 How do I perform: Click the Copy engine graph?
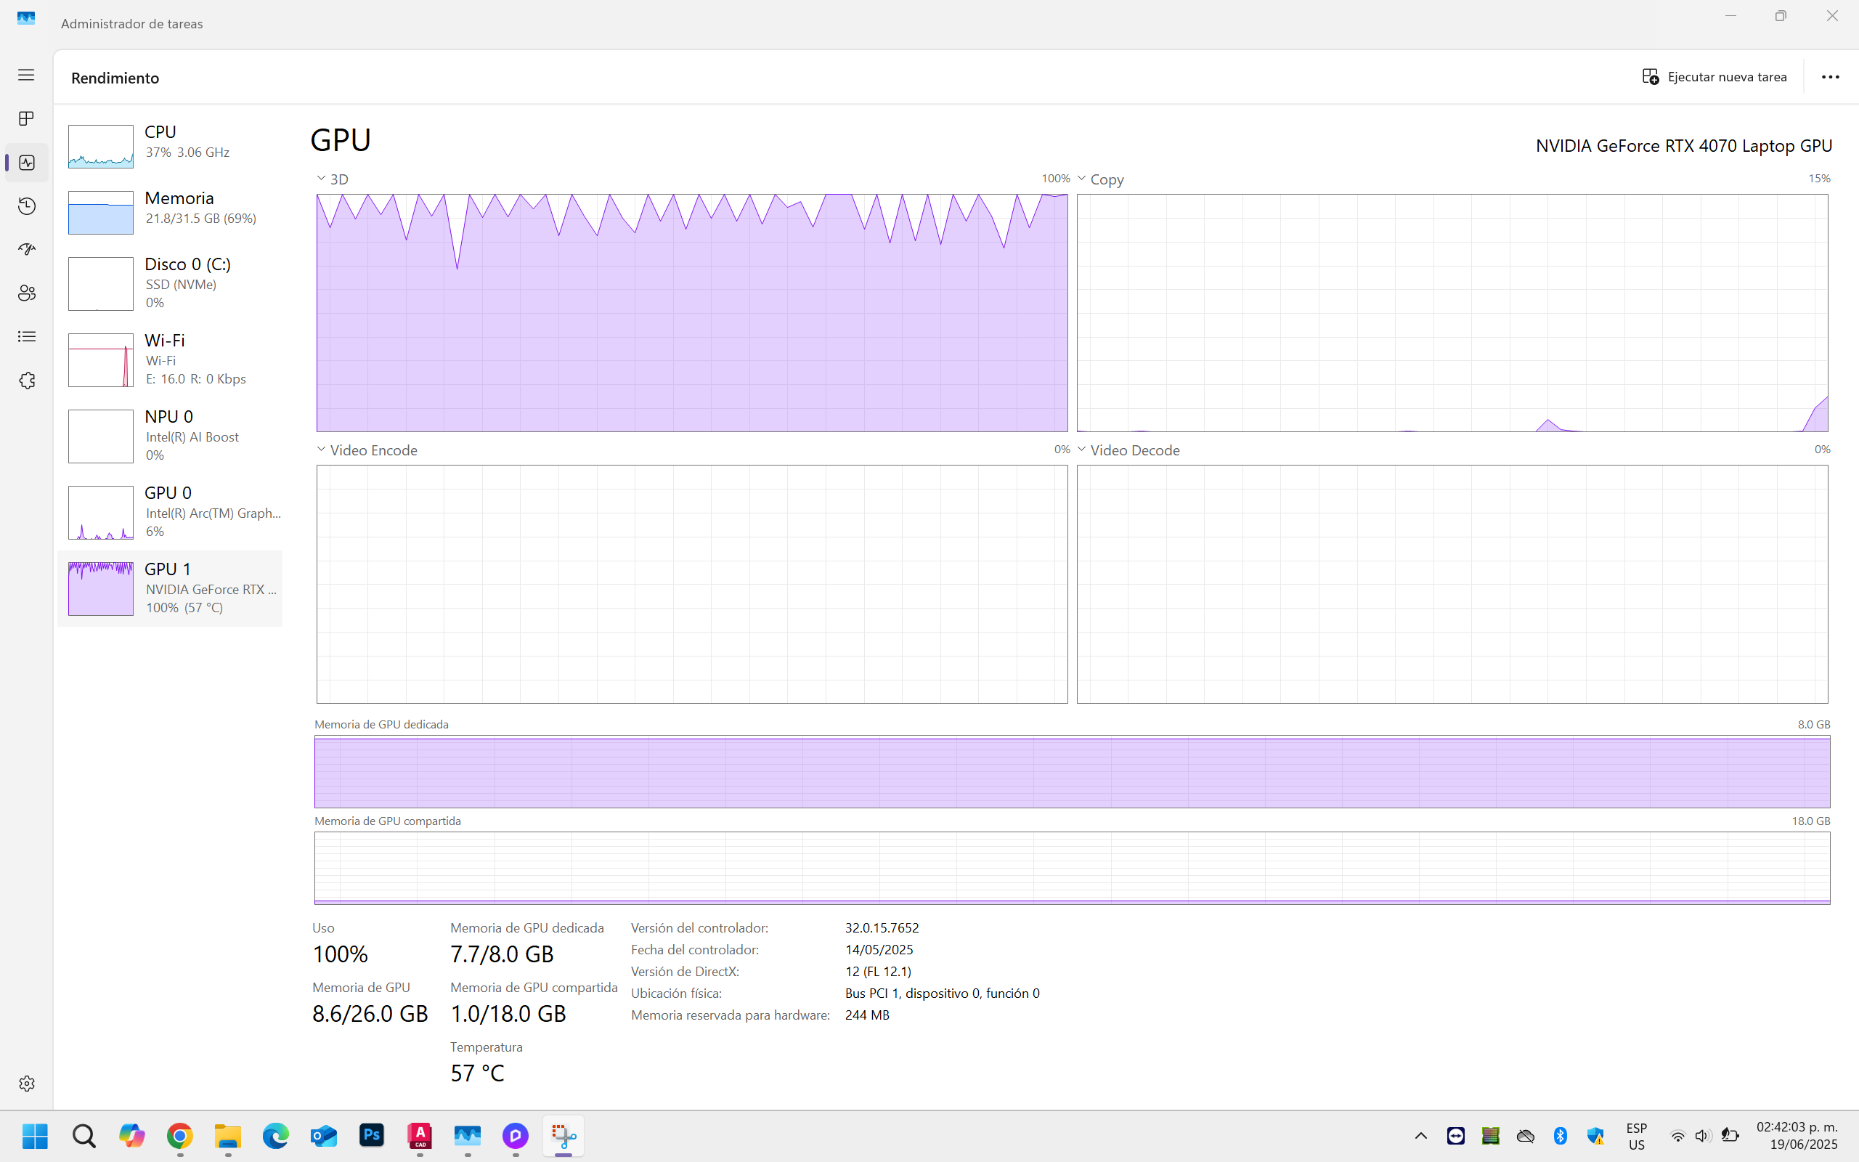tap(1452, 313)
